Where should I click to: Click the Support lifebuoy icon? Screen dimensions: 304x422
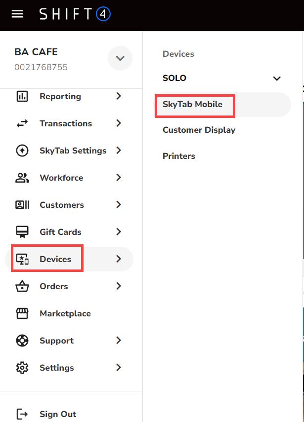(x=22, y=341)
